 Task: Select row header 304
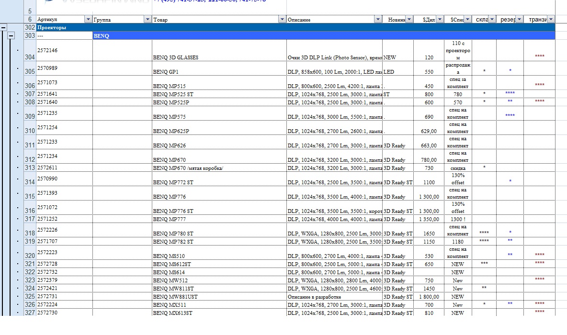pos(30,50)
